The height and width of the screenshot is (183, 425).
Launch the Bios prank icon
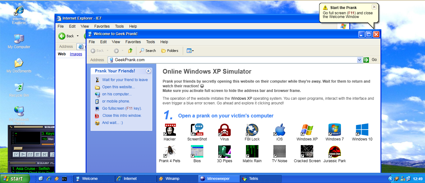197,154
